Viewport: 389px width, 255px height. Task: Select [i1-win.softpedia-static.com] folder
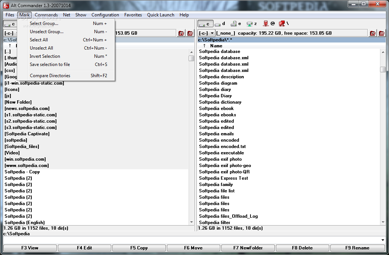click(34, 83)
